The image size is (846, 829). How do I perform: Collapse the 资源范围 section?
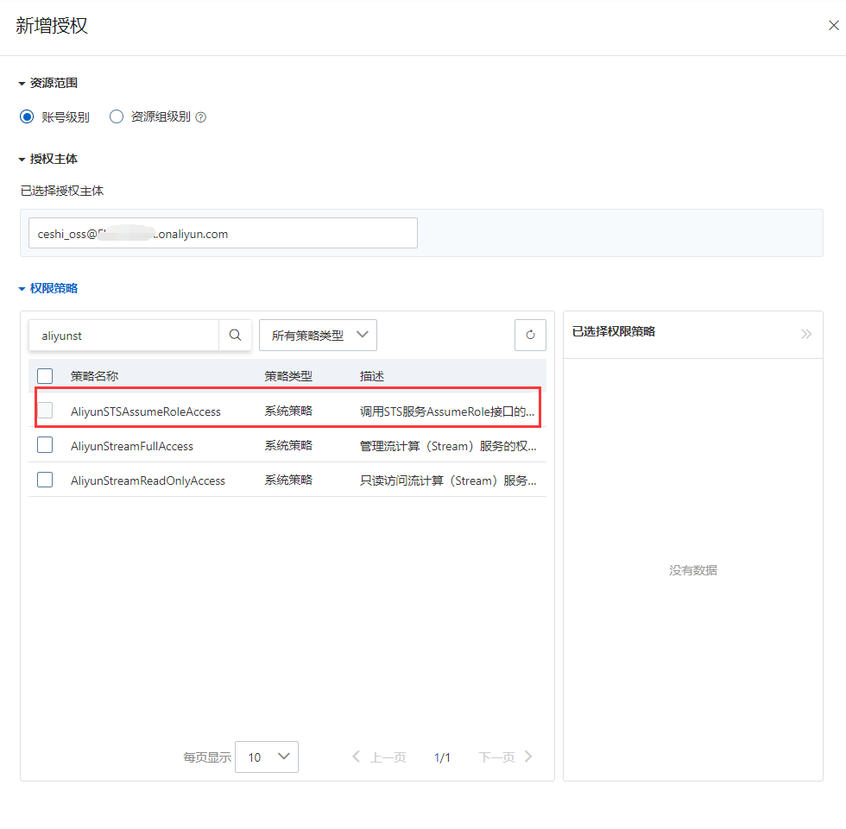click(x=48, y=83)
